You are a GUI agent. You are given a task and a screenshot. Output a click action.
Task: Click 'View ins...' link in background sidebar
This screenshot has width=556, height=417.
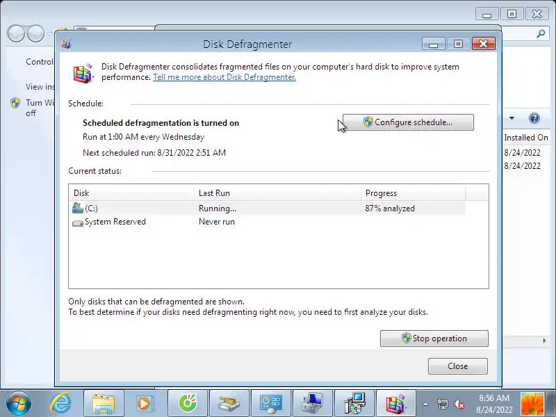pyautogui.click(x=40, y=86)
